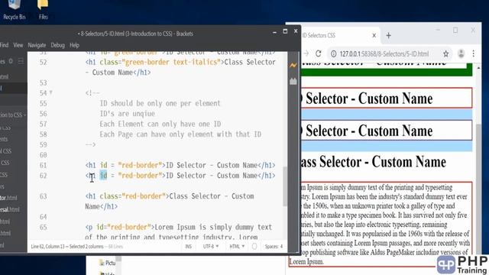The width and height of the screenshot is (489, 275).
Task: Click the Lorem Ipsum paragraph in browser
Action: click(x=381, y=224)
